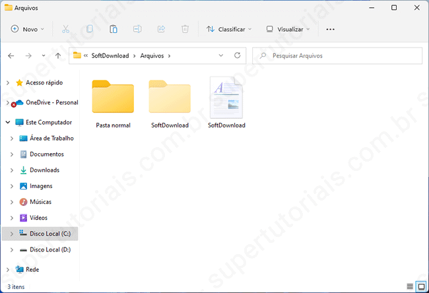Click the Novo button
This screenshot has width=429, height=293.
(28, 29)
